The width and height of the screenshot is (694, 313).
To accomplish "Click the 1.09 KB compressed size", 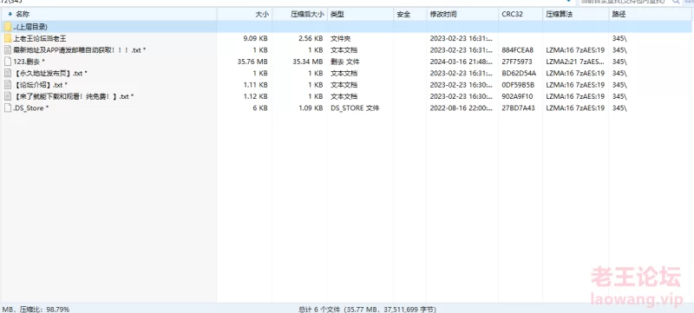I will click(311, 108).
